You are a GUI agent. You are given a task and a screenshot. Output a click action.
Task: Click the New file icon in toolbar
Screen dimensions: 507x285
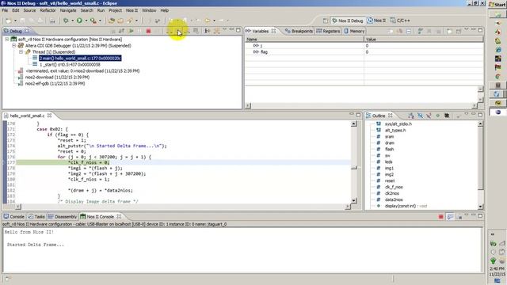[x=8, y=21]
